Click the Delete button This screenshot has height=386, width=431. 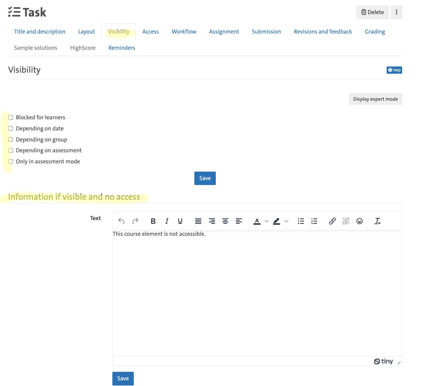(372, 12)
